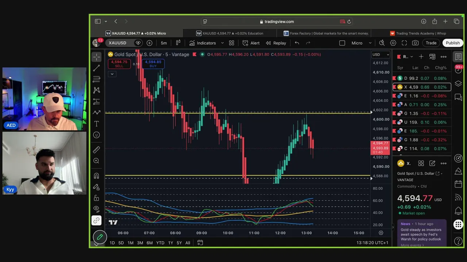Open quick search lightning icon

(382, 43)
